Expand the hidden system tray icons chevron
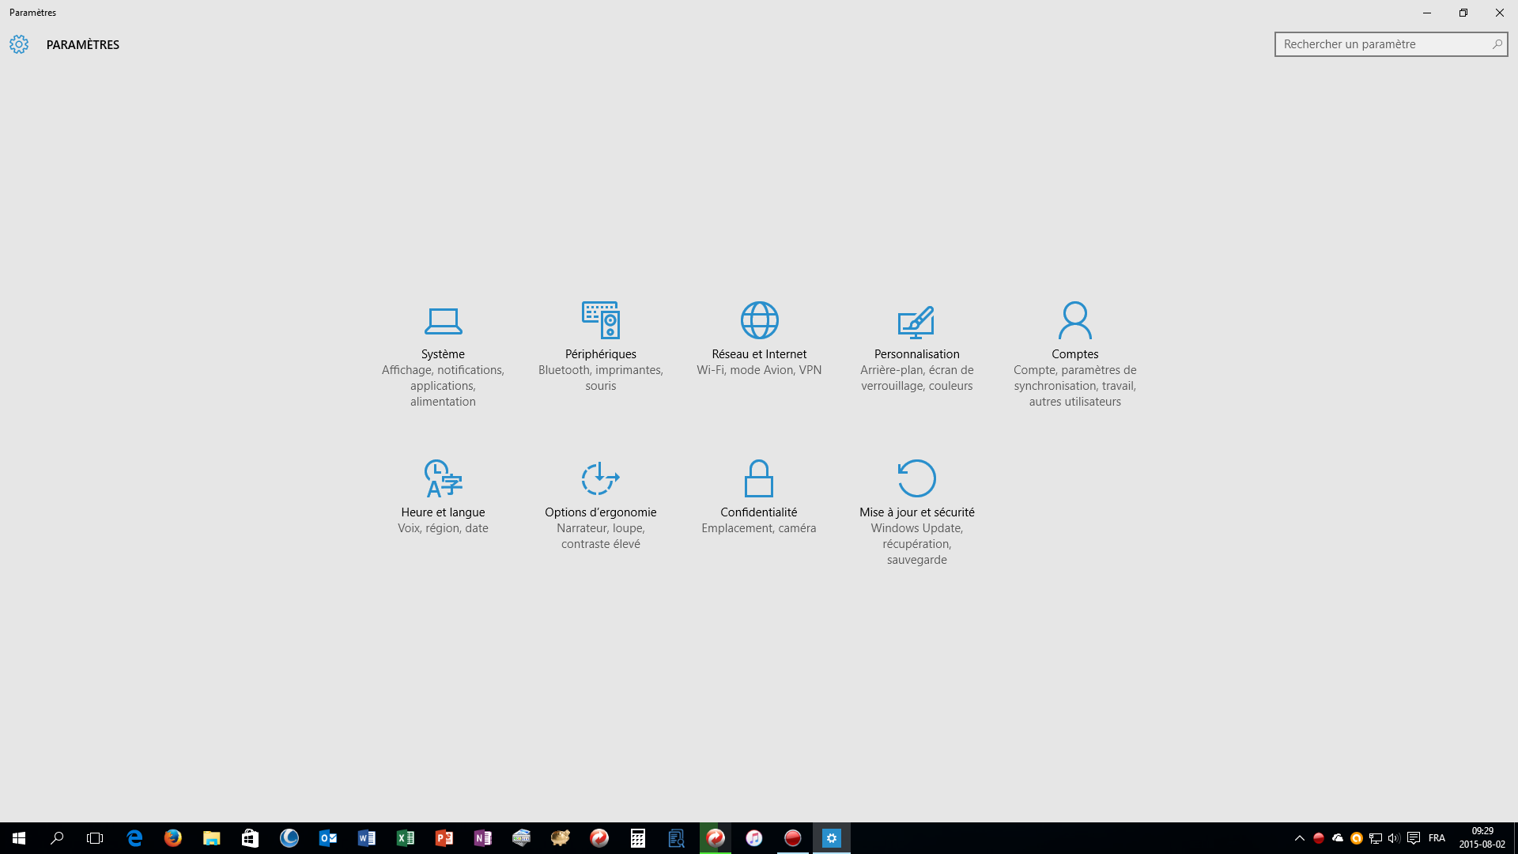1518x854 pixels. pos(1299,838)
